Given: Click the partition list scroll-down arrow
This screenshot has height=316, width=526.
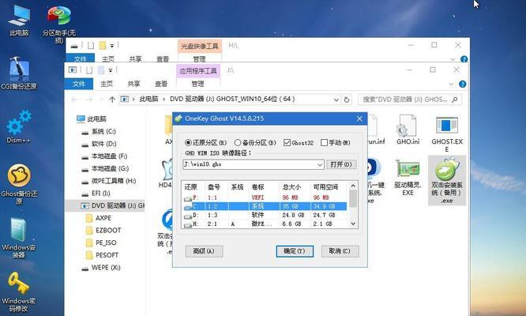Looking at the screenshot, I should pos(353,224).
